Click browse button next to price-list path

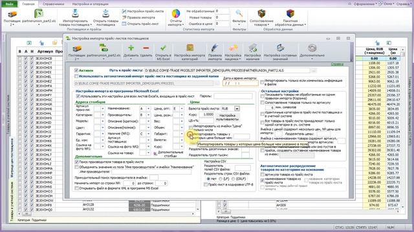314,70
